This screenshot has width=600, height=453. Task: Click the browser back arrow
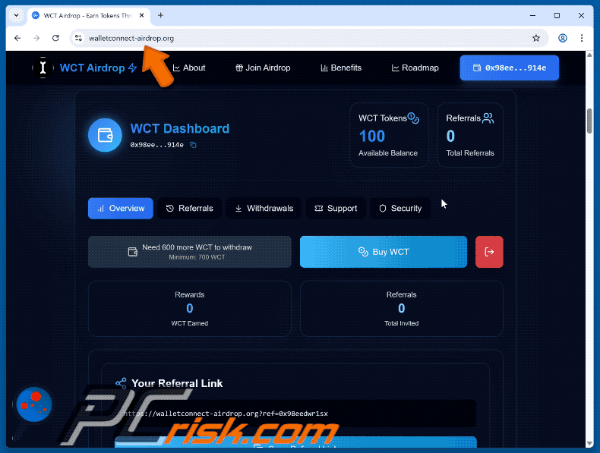pyautogui.click(x=17, y=38)
